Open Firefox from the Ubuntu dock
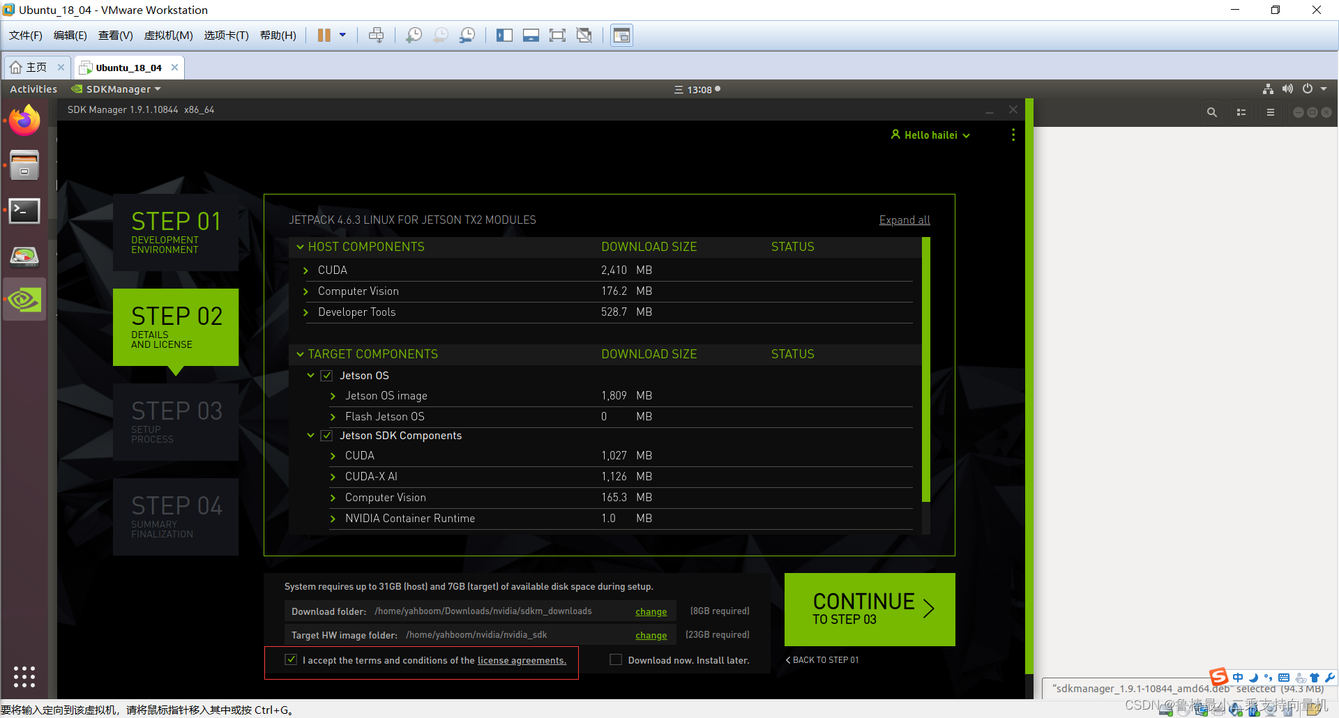1339x718 pixels. [24, 121]
